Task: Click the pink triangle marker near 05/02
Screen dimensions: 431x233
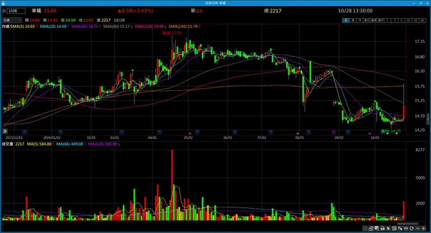Action: point(190,133)
